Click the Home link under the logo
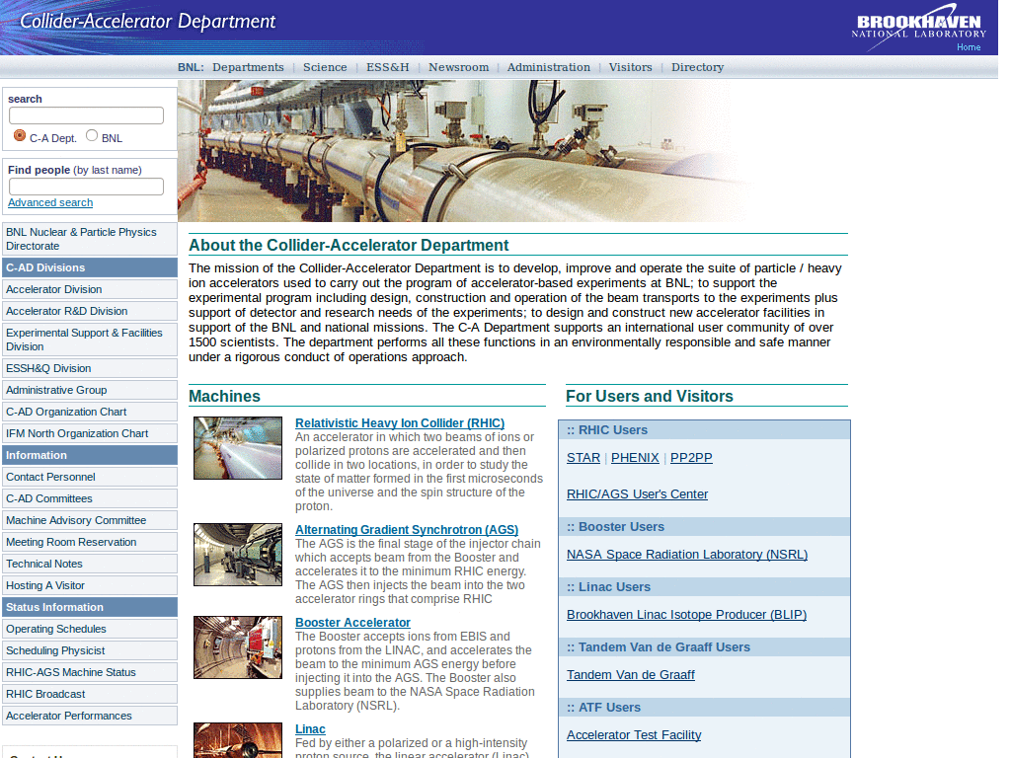The height and width of the screenshot is (758, 1011). click(x=969, y=47)
